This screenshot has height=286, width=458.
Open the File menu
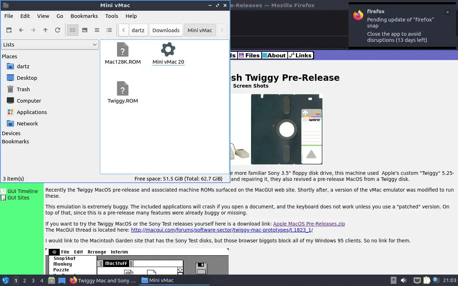pos(9,16)
